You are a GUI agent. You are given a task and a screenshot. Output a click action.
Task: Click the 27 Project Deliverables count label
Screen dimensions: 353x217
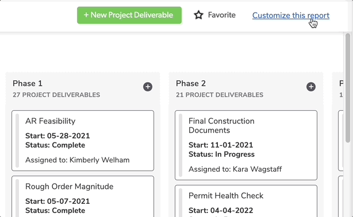(x=56, y=95)
